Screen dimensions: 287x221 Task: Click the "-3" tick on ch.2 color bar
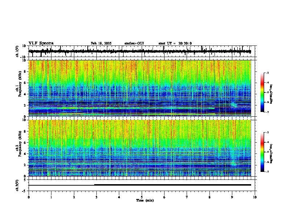(267, 133)
